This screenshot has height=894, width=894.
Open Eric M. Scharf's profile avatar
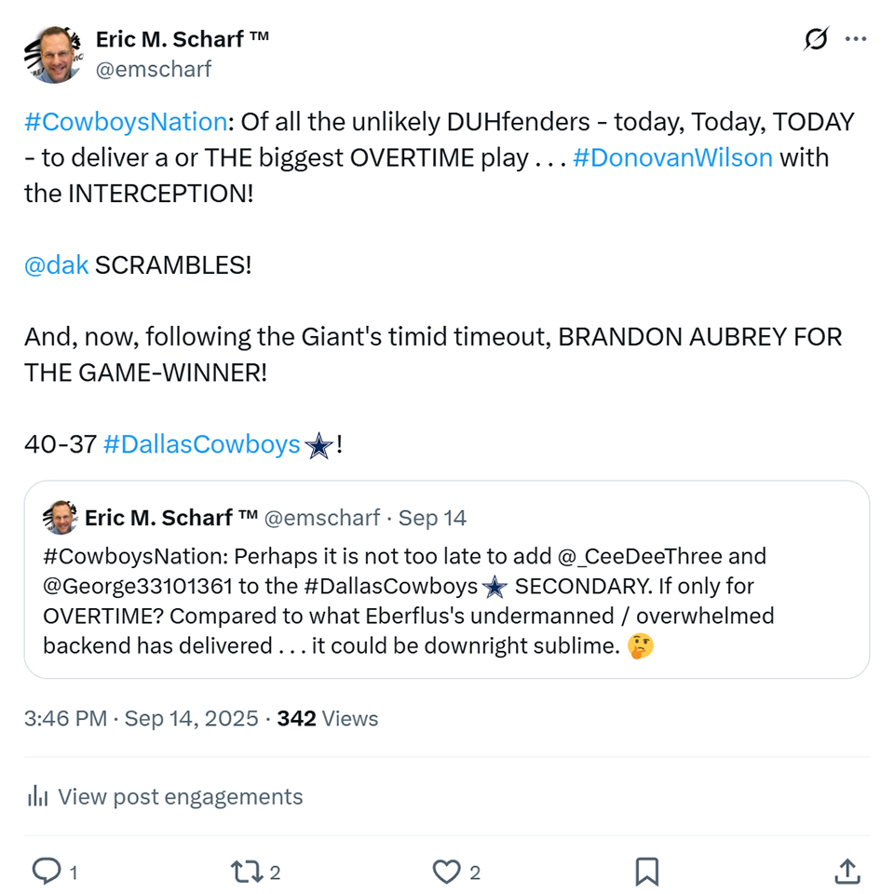(x=50, y=54)
